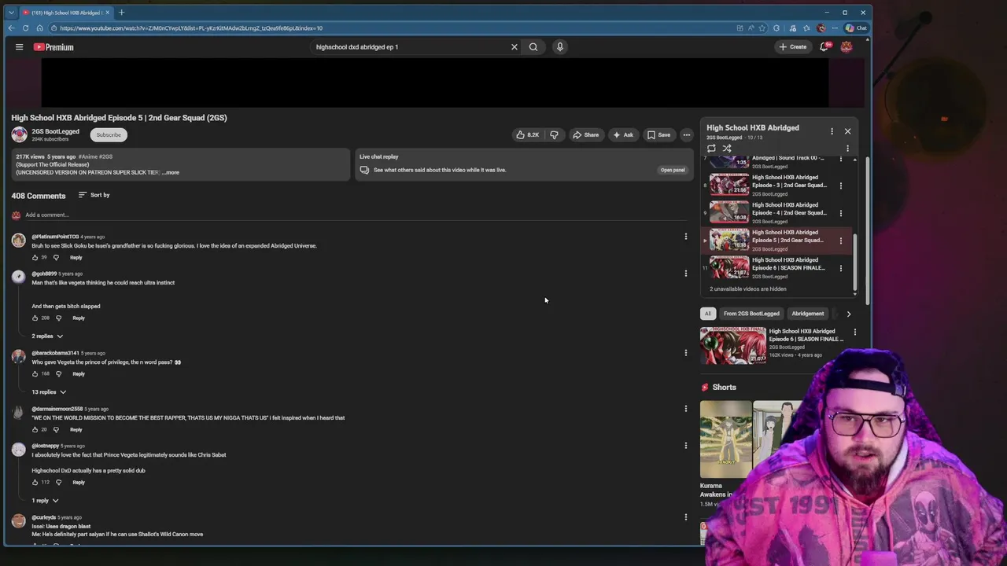Toggle loop playlist
The height and width of the screenshot is (566, 1007).
pyautogui.click(x=711, y=149)
